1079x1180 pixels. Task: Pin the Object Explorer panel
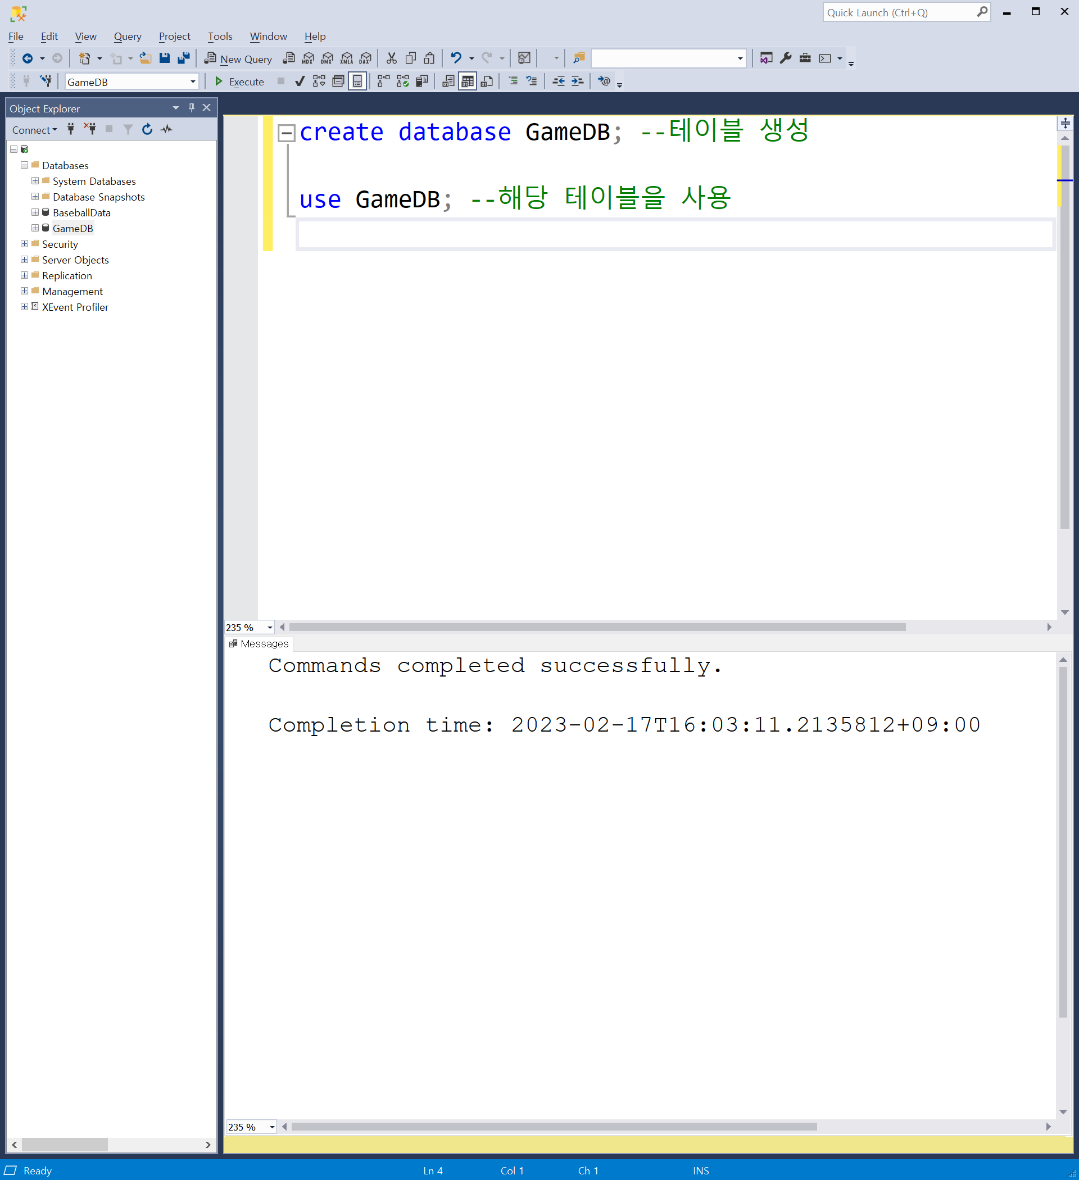coord(192,108)
